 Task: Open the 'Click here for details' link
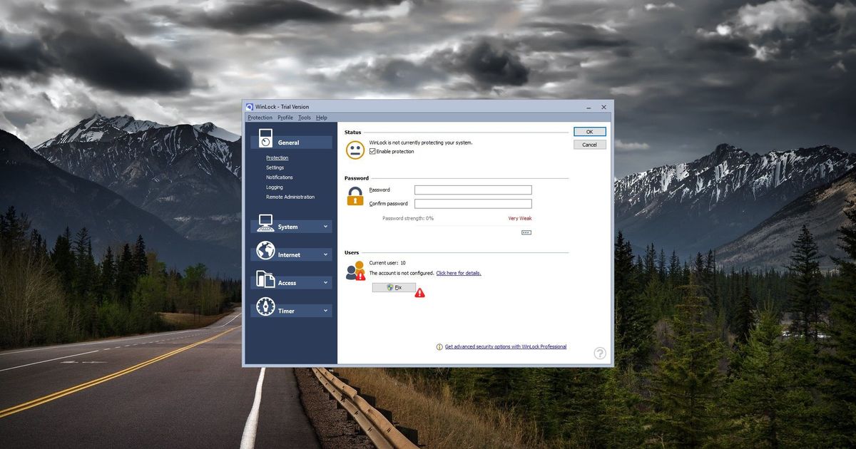pyautogui.click(x=459, y=273)
